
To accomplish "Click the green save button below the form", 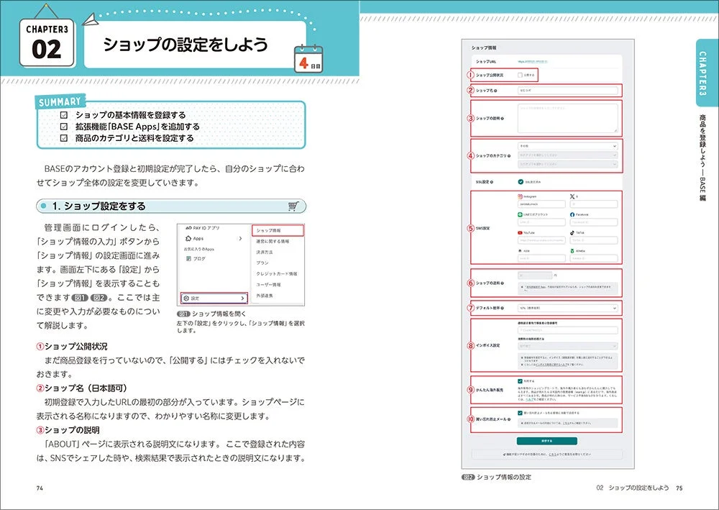I will [x=546, y=441].
